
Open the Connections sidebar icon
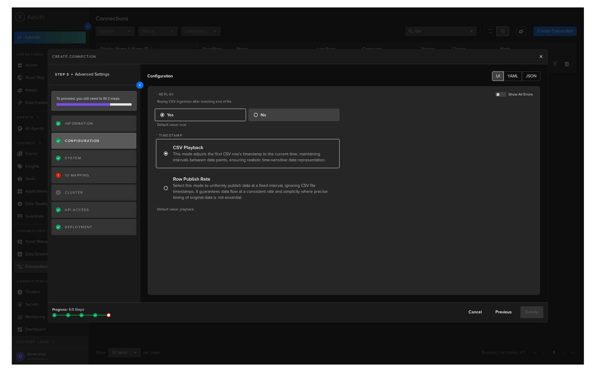tap(20, 267)
